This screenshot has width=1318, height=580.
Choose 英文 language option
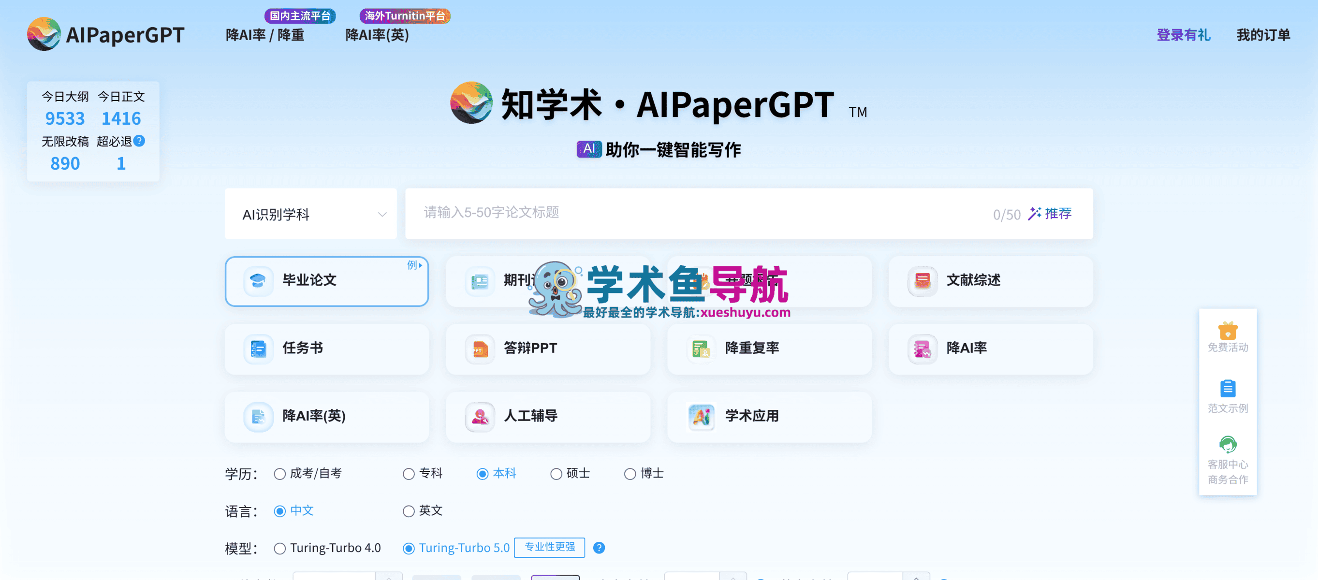(x=423, y=511)
